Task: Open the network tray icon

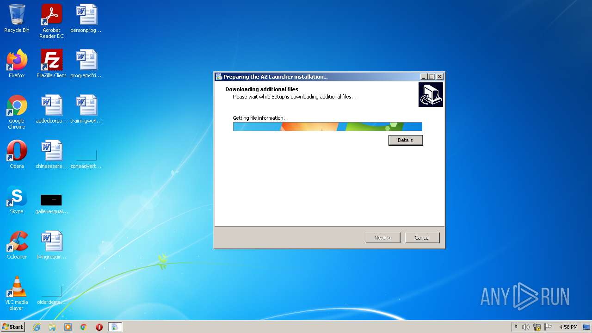Action: [537, 327]
